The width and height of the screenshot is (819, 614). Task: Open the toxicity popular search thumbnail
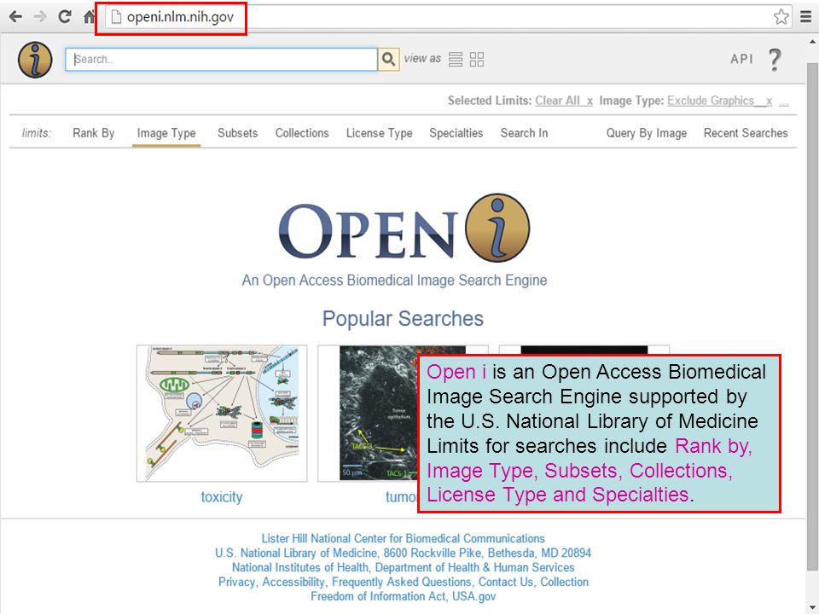pyautogui.click(x=222, y=413)
